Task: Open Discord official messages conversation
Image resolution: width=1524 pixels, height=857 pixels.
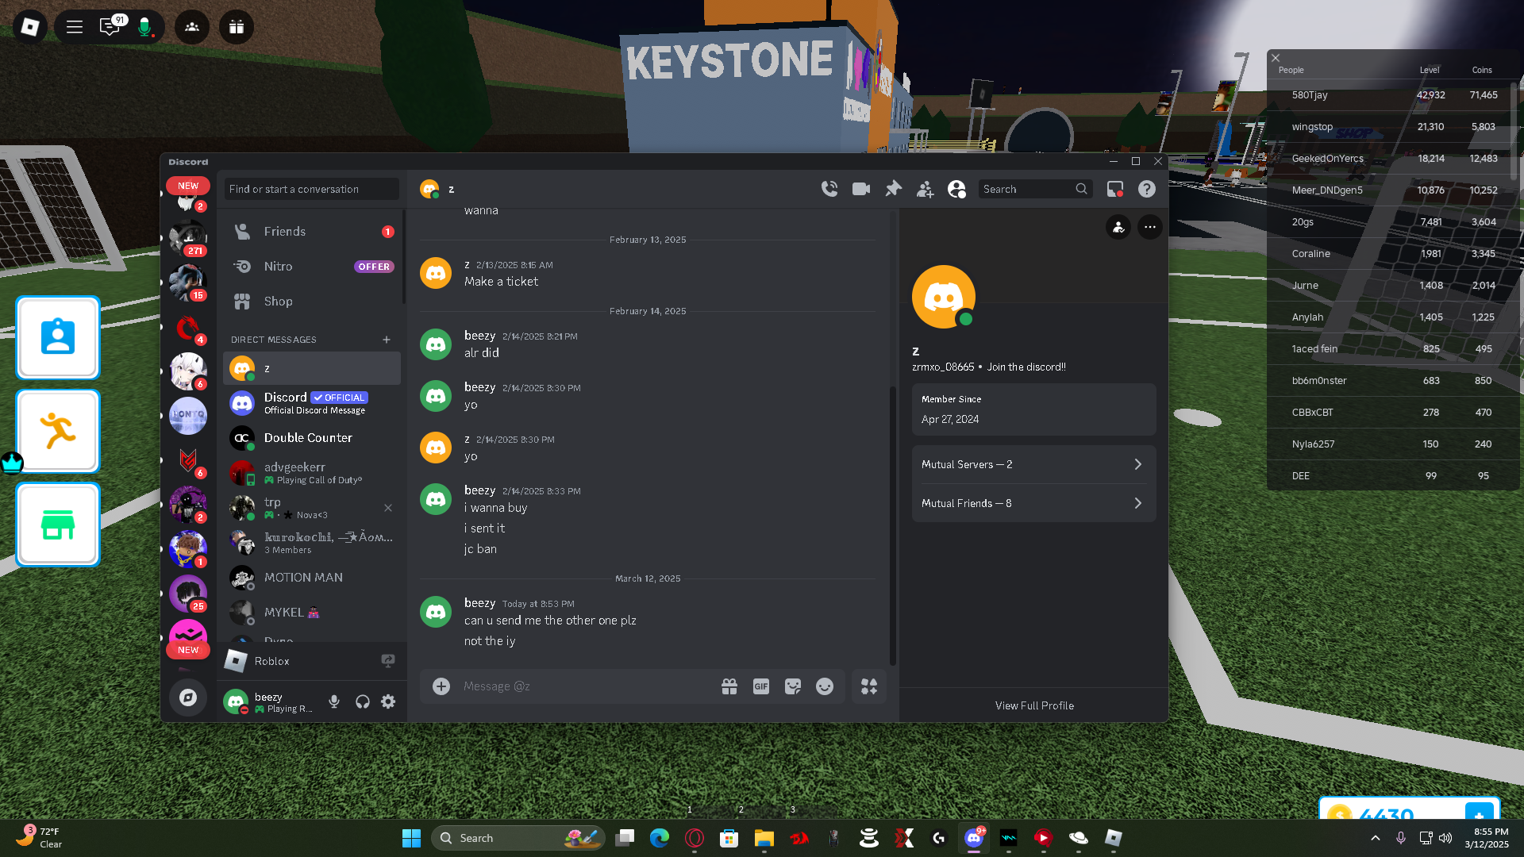Action: [x=313, y=403]
